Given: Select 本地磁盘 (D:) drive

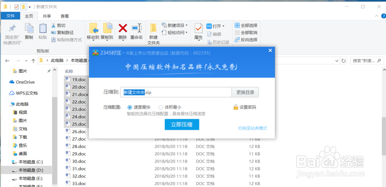Looking at the screenshot, I should tap(27, 170).
